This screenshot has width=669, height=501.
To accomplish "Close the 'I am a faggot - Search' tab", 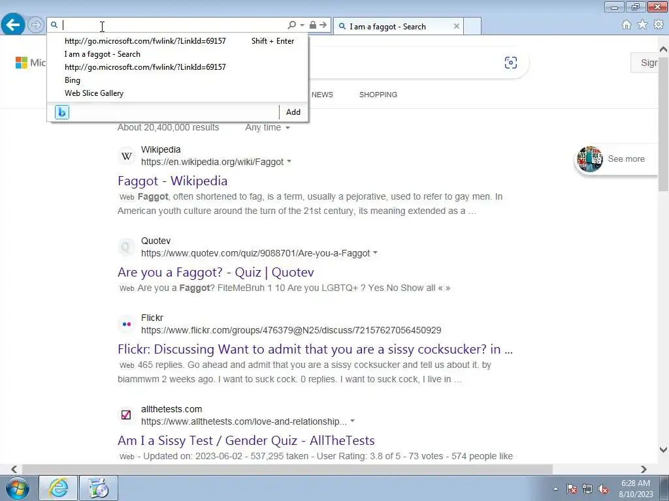I will 457,26.
